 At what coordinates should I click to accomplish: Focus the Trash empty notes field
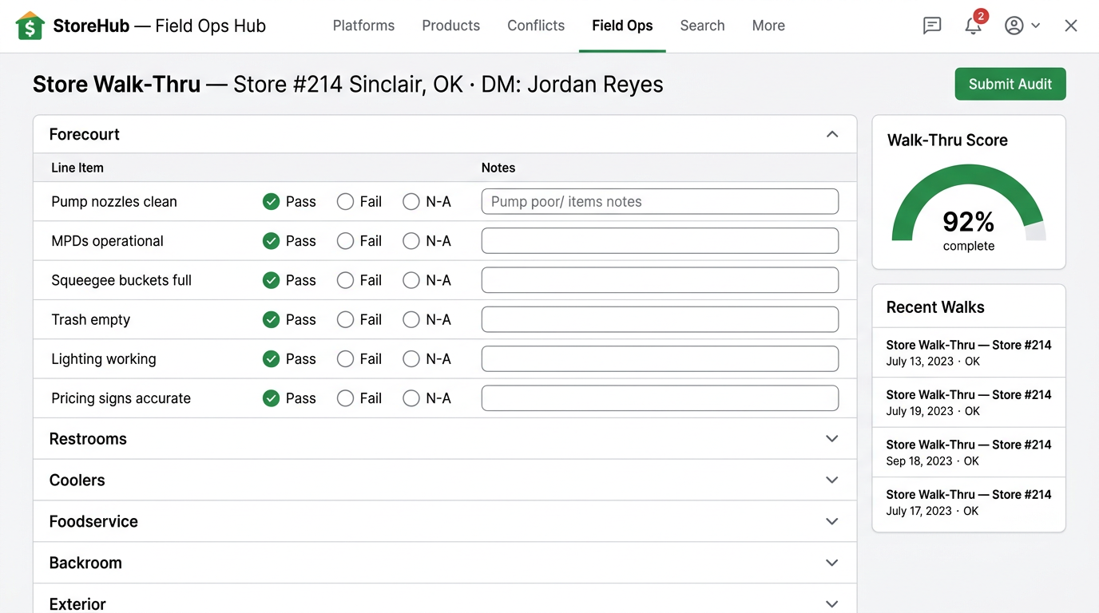(660, 319)
